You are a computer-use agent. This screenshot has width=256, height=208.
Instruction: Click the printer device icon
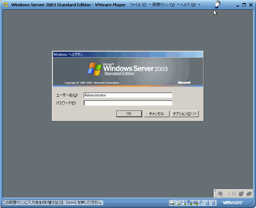pos(195,203)
